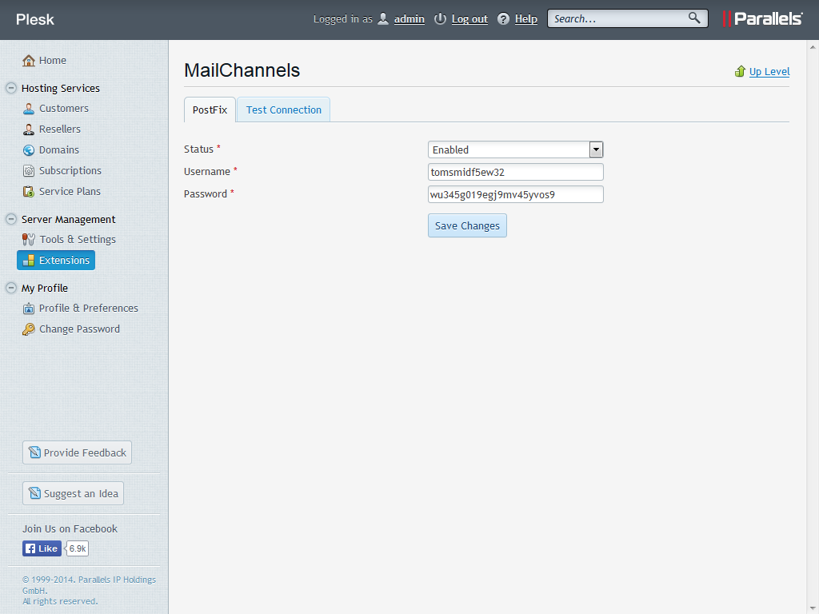Switch to the Test Connection tab
The image size is (819, 614).
click(284, 110)
